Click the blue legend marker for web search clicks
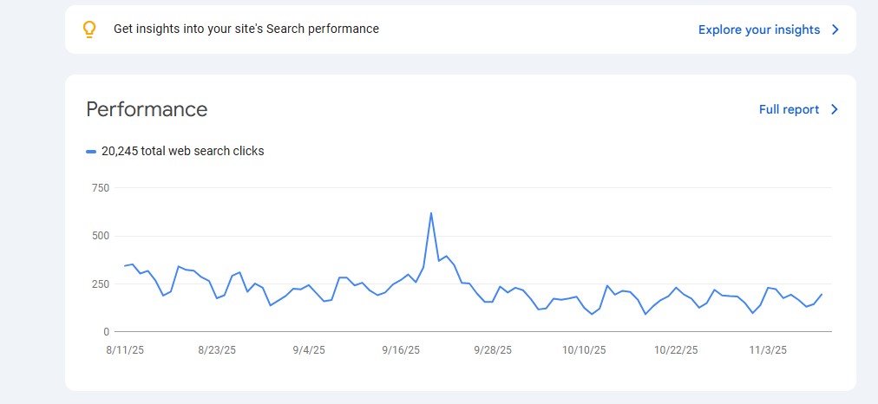 tap(91, 152)
